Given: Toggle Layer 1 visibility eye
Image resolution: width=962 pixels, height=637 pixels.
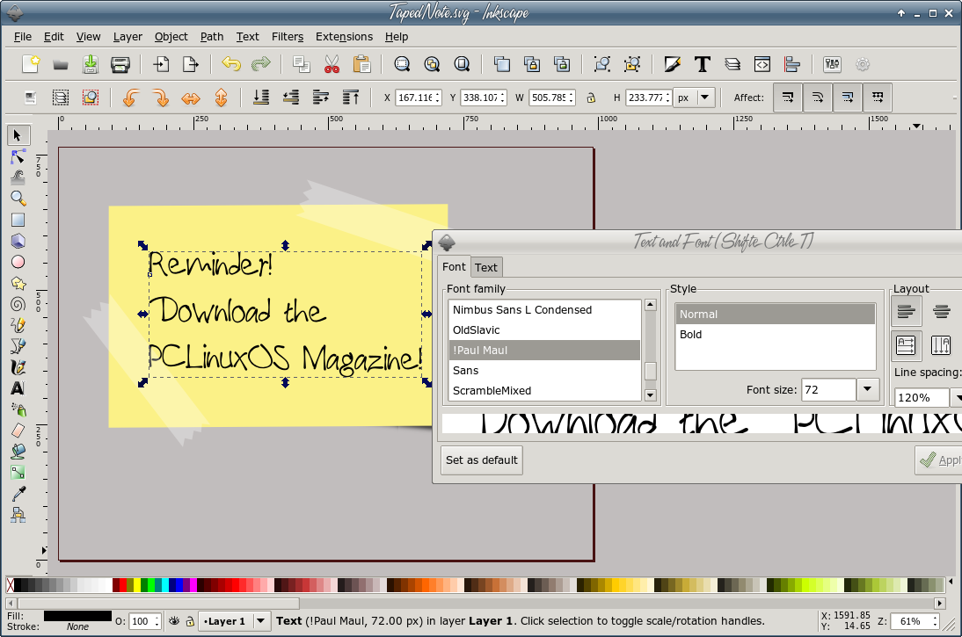Looking at the screenshot, I should (174, 621).
